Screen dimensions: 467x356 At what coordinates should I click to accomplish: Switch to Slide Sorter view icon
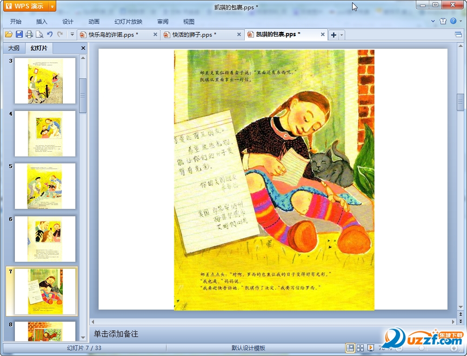pyautogui.click(x=360, y=348)
